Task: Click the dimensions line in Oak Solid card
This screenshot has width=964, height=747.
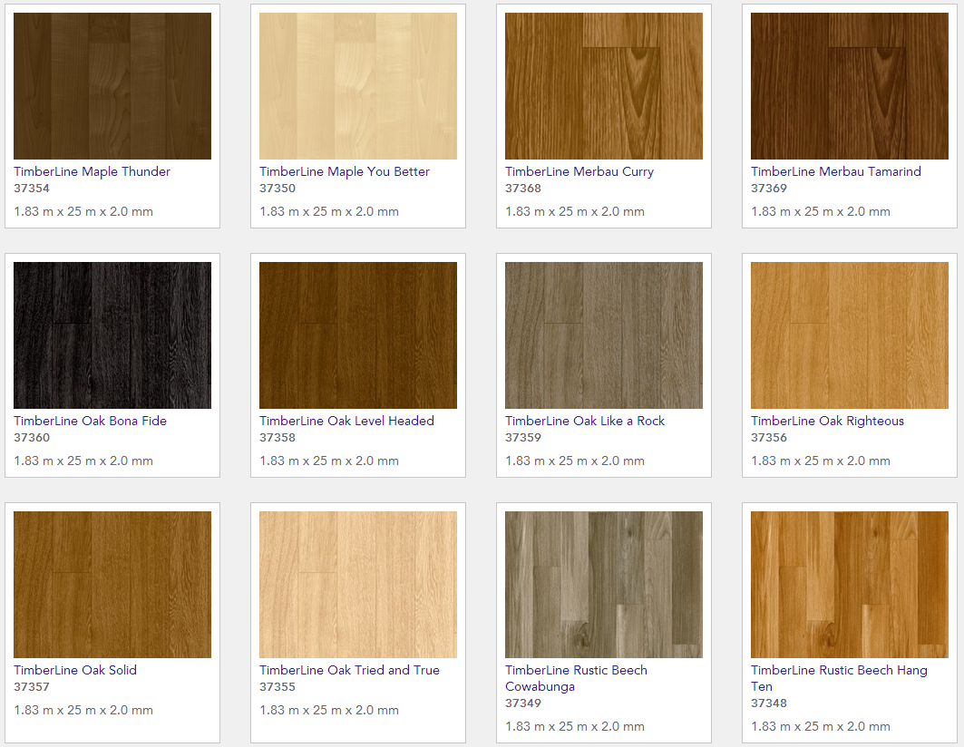Action: click(83, 710)
